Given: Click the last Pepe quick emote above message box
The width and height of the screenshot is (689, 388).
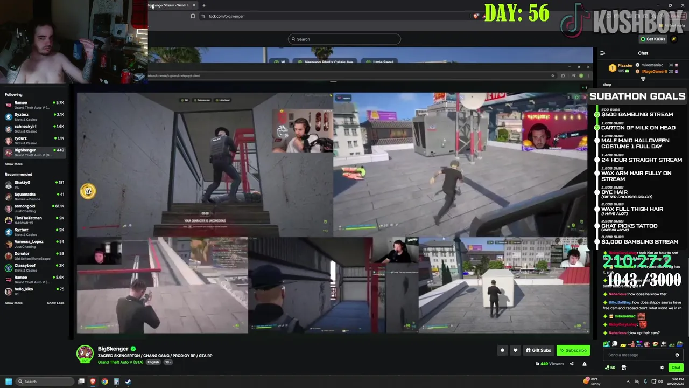Looking at the screenshot, I should 679,344.
